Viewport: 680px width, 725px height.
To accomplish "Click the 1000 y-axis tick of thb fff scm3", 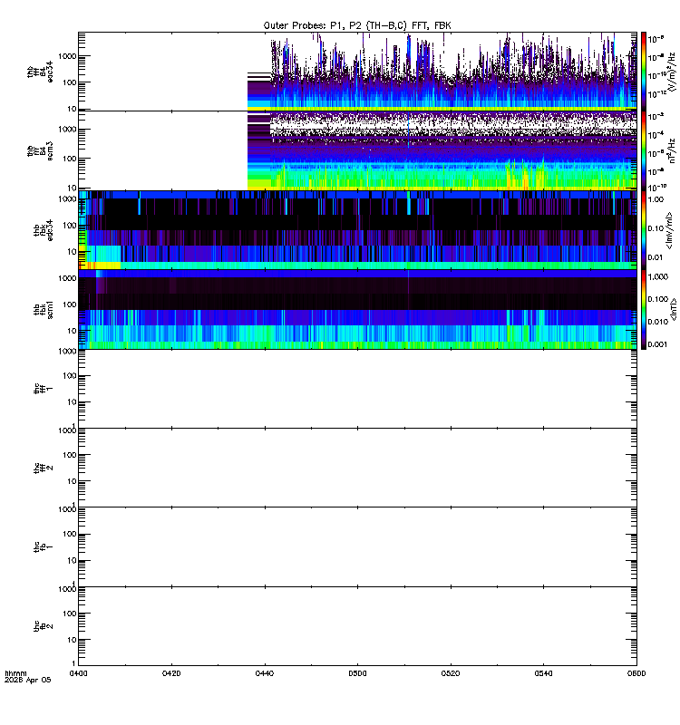I will point(67,130).
